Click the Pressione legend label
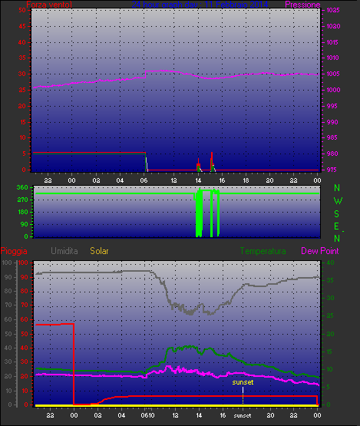 302,5
